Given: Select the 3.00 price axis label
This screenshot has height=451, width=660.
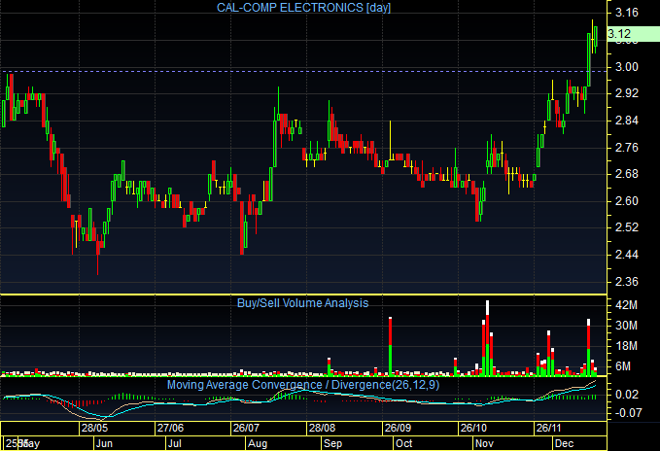Looking at the screenshot, I should point(627,67).
